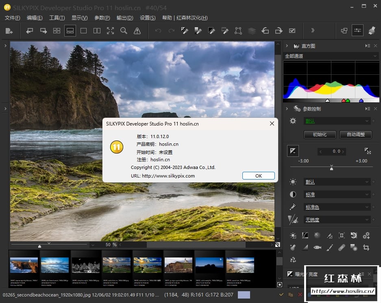Open the tone curve tool icon
Screen dimensions: 381x303
(x=305, y=235)
